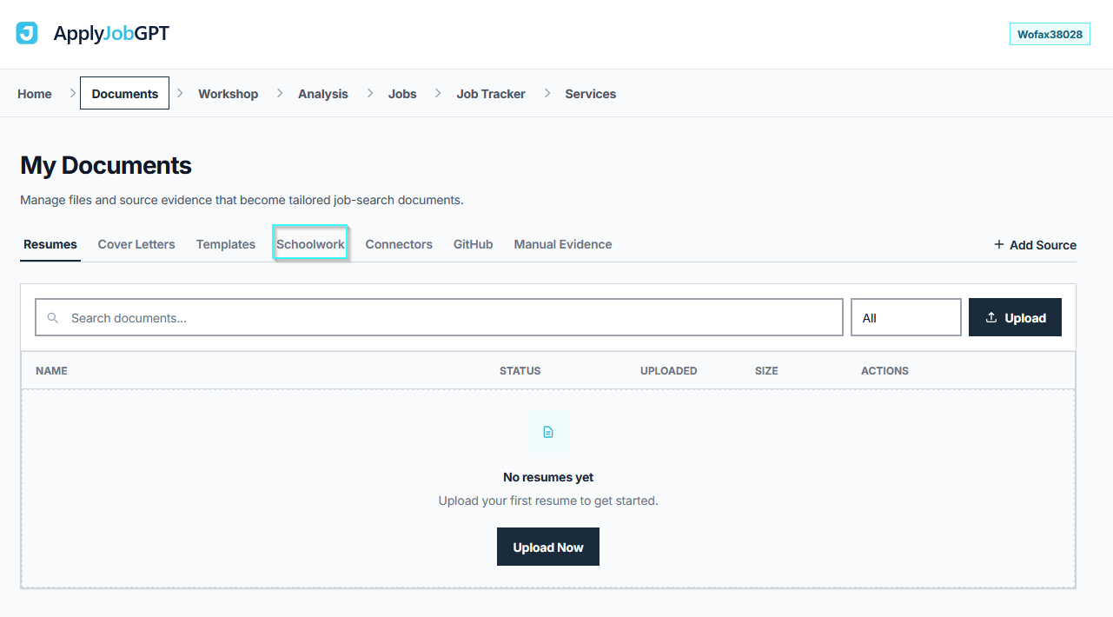This screenshot has width=1113, height=617.
Task: Open the Job Tracker page
Action: (x=491, y=94)
